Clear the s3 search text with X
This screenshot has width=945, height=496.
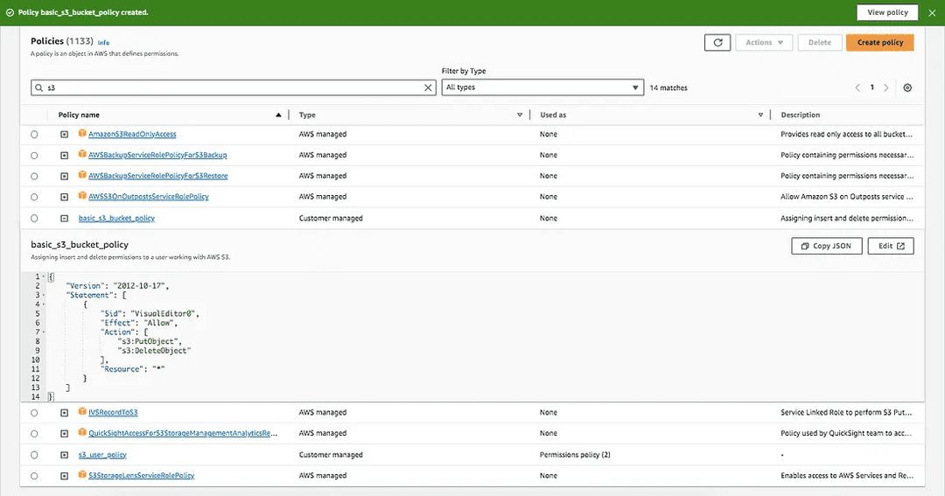pyautogui.click(x=428, y=88)
